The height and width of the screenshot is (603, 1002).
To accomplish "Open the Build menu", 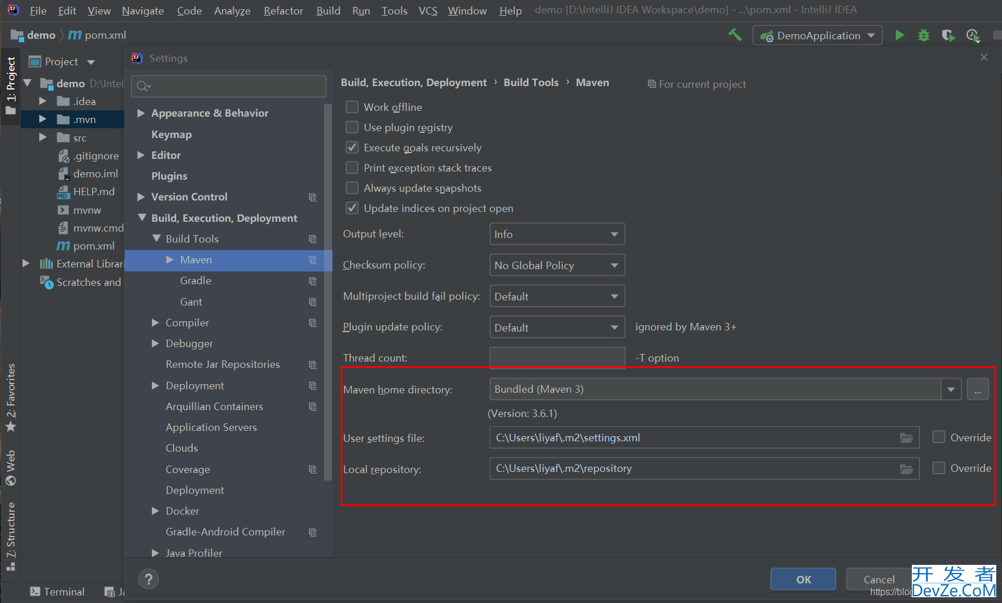I will (x=328, y=10).
